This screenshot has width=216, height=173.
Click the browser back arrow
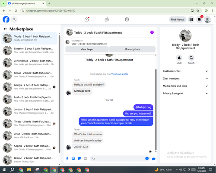pyautogui.click(x=4, y=11)
